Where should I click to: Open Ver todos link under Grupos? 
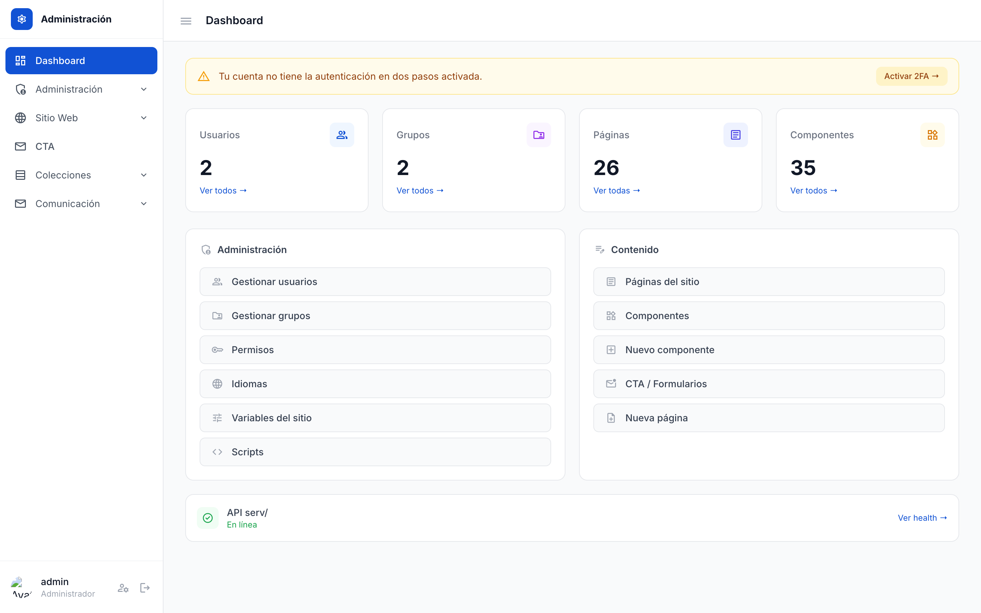pos(420,191)
